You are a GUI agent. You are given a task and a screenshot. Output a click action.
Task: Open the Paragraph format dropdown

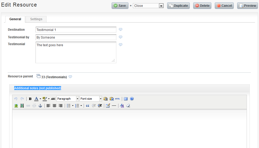(x=77, y=99)
